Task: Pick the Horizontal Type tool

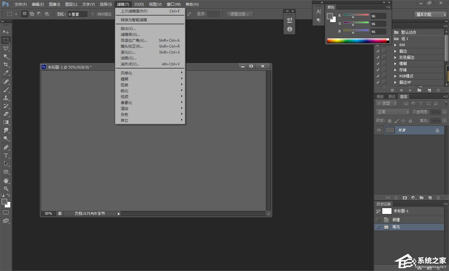Action: point(6,155)
